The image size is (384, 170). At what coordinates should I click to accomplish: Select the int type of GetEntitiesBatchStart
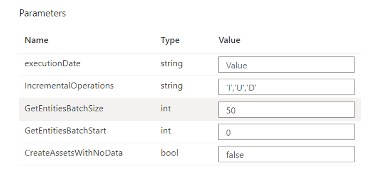[166, 131]
